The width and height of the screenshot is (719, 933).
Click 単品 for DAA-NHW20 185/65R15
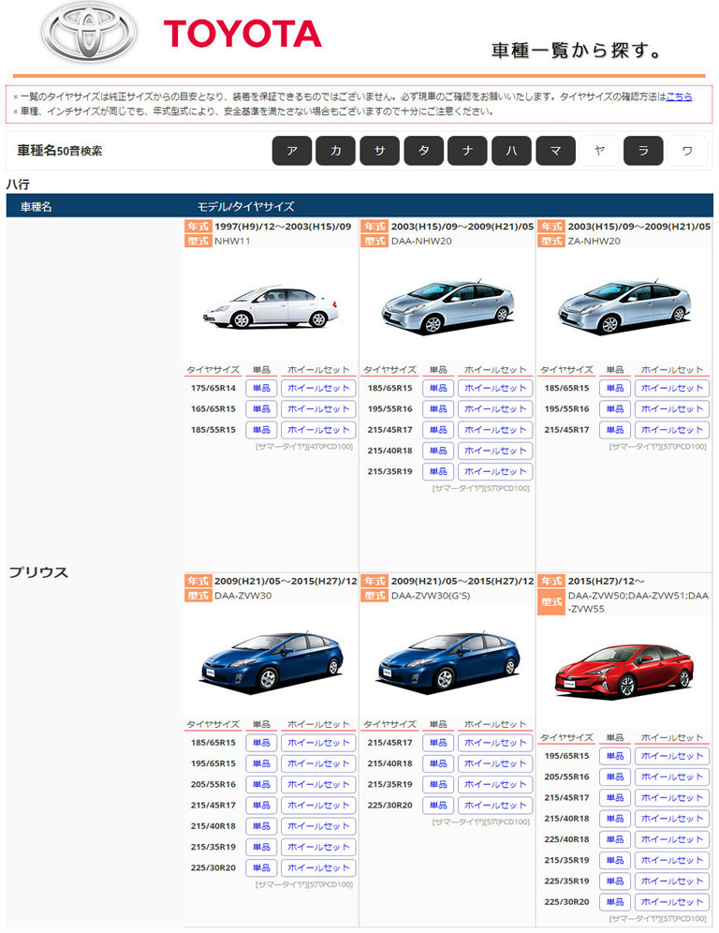[x=438, y=388]
